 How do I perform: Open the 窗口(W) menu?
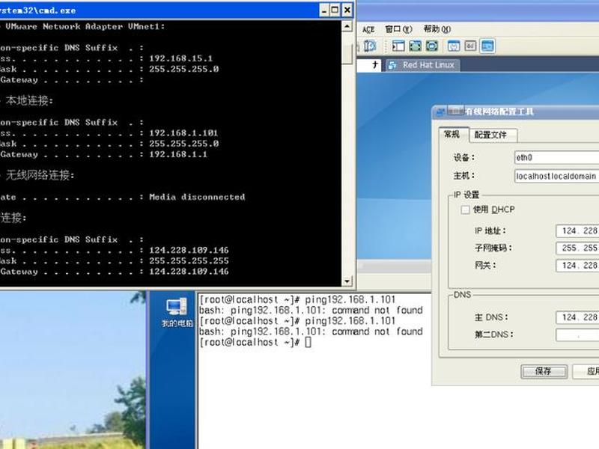(398, 29)
